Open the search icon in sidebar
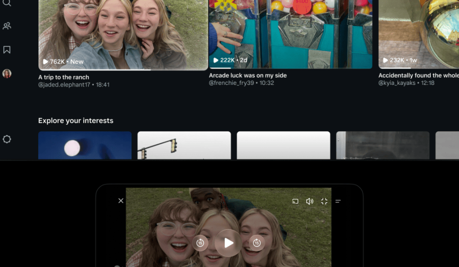The width and height of the screenshot is (459, 267). (x=7, y=3)
